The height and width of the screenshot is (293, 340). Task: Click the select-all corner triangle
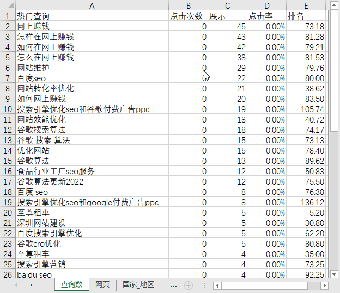[11, 5]
